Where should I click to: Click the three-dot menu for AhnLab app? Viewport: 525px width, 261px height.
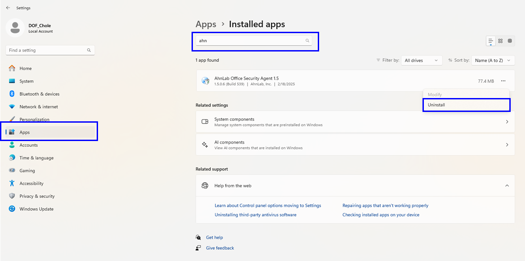pyautogui.click(x=503, y=81)
